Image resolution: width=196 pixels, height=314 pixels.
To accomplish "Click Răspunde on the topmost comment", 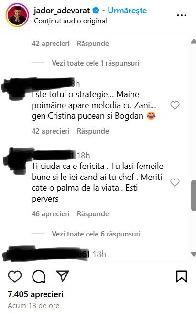I will point(93,44).
